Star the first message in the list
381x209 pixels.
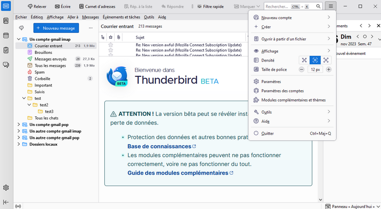[x=110, y=45]
